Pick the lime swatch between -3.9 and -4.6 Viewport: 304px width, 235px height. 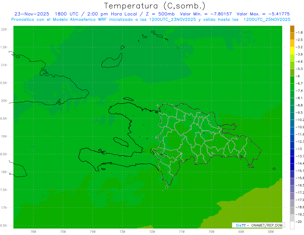pyautogui.click(x=292, y=58)
